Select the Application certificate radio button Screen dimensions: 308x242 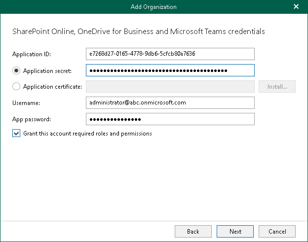[16, 86]
